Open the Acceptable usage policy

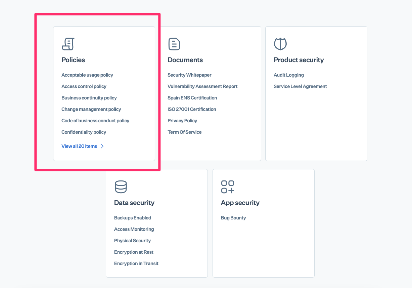click(x=87, y=75)
